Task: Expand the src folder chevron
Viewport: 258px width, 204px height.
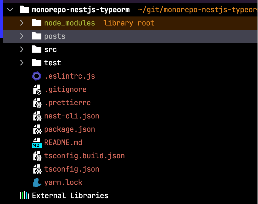Action: [x=22, y=49]
